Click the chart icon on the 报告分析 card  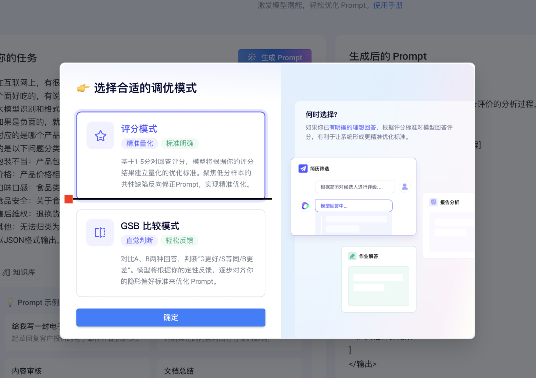tap(434, 202)
